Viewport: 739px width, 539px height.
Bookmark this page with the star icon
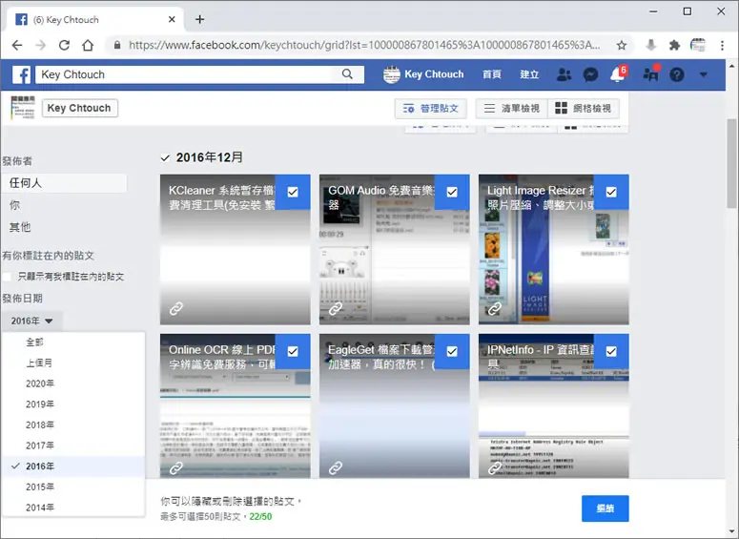(x=622, y=45)
